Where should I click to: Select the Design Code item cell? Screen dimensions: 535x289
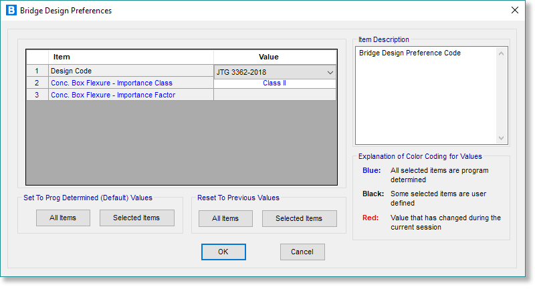131,71
